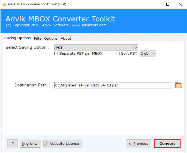Close the Advik MBOX Converter window
This screenshot has width=187, height=153.
click(x=180, y=4)
